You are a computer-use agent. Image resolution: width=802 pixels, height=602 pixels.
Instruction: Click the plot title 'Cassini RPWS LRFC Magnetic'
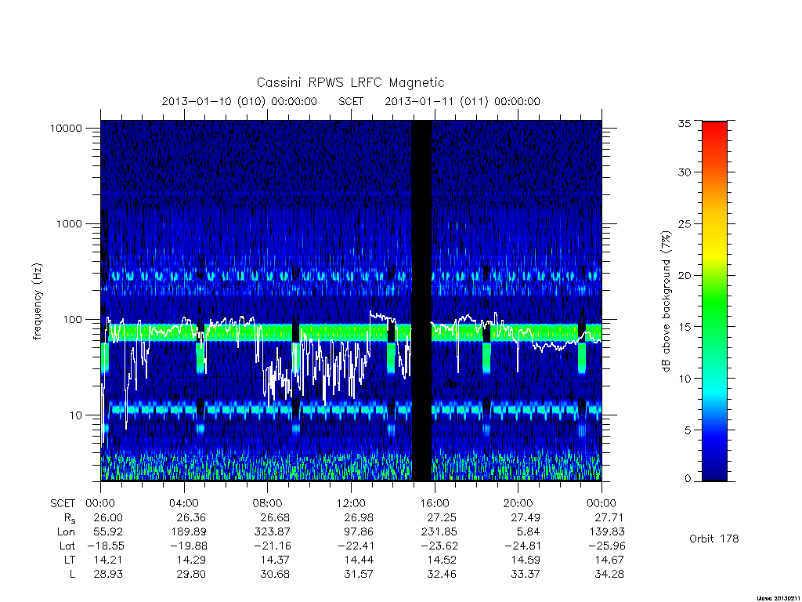pos(350,82)
